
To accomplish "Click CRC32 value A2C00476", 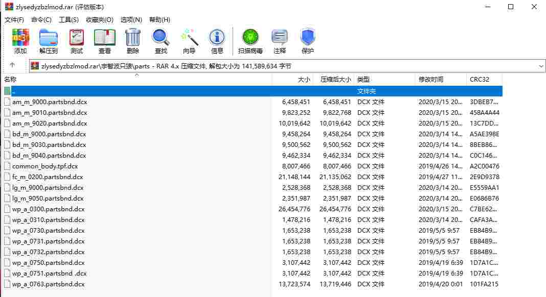I will pyautogui.click(x=484, y=166).
